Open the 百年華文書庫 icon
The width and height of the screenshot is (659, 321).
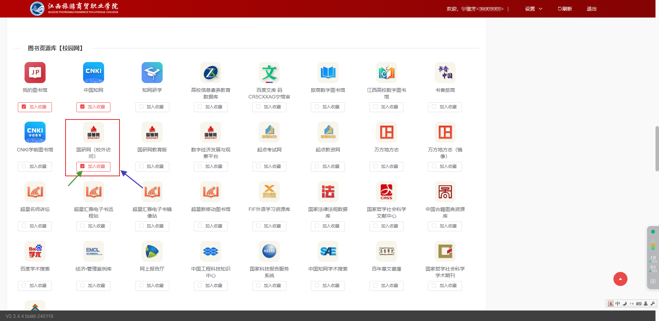(x=387, y=251)
